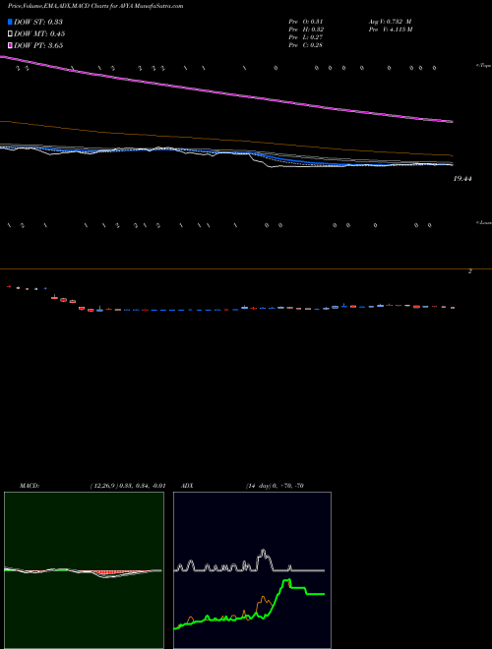Click ADX parameters '(14 day) 0, +70, -70'
Image resolution: width=492 pixels, height=649 pixels.
pos(275,486)
